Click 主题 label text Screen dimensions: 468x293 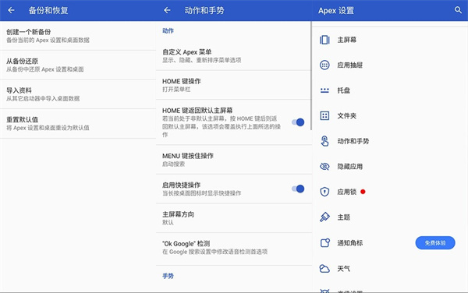pos(343,217)
